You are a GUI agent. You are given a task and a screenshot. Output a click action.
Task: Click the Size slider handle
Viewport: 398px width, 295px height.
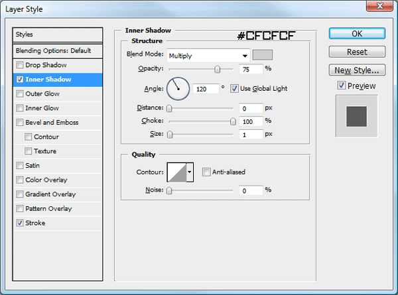[170, 135]
